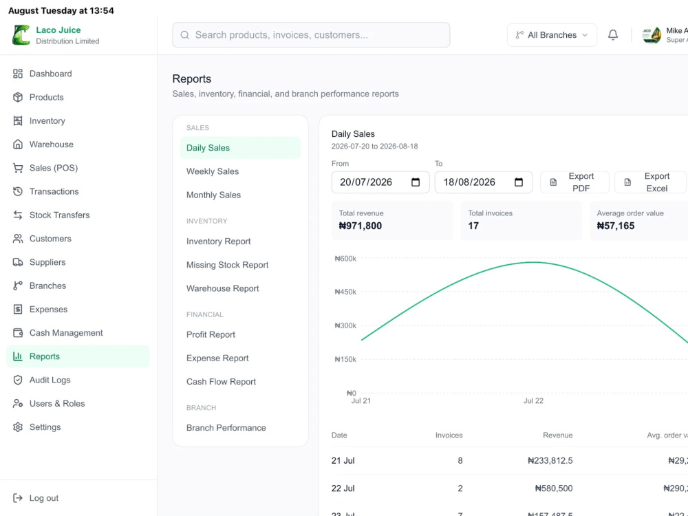The width and height of the screenshot is (688, 516).
Task: Click the Expenses receipt icon
Action: click(18, 310)
